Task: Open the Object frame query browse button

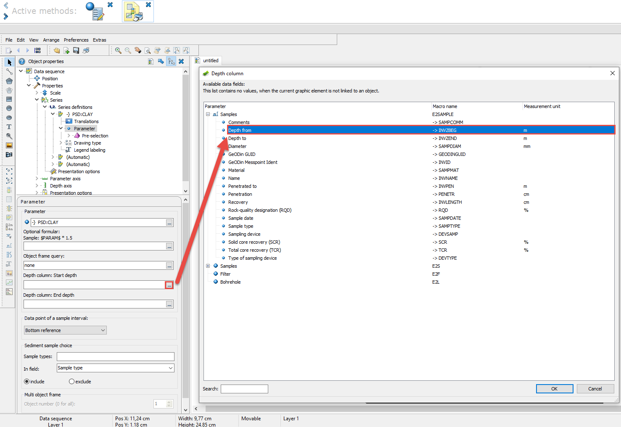Action: [x=169, y=266]
